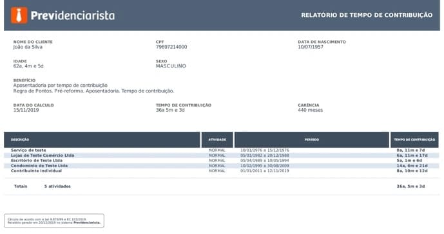Screen dimensions: 444x234
Task: Select the 'DATA DE NASCIMENTO' label
Action: [322, 42]
